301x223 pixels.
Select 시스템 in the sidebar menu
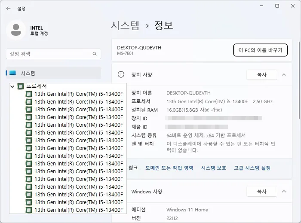click(54, 73)
